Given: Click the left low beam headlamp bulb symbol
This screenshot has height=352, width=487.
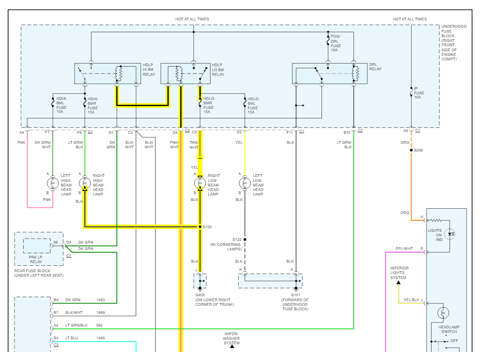Looking at the screenshot, I should 245,183.
